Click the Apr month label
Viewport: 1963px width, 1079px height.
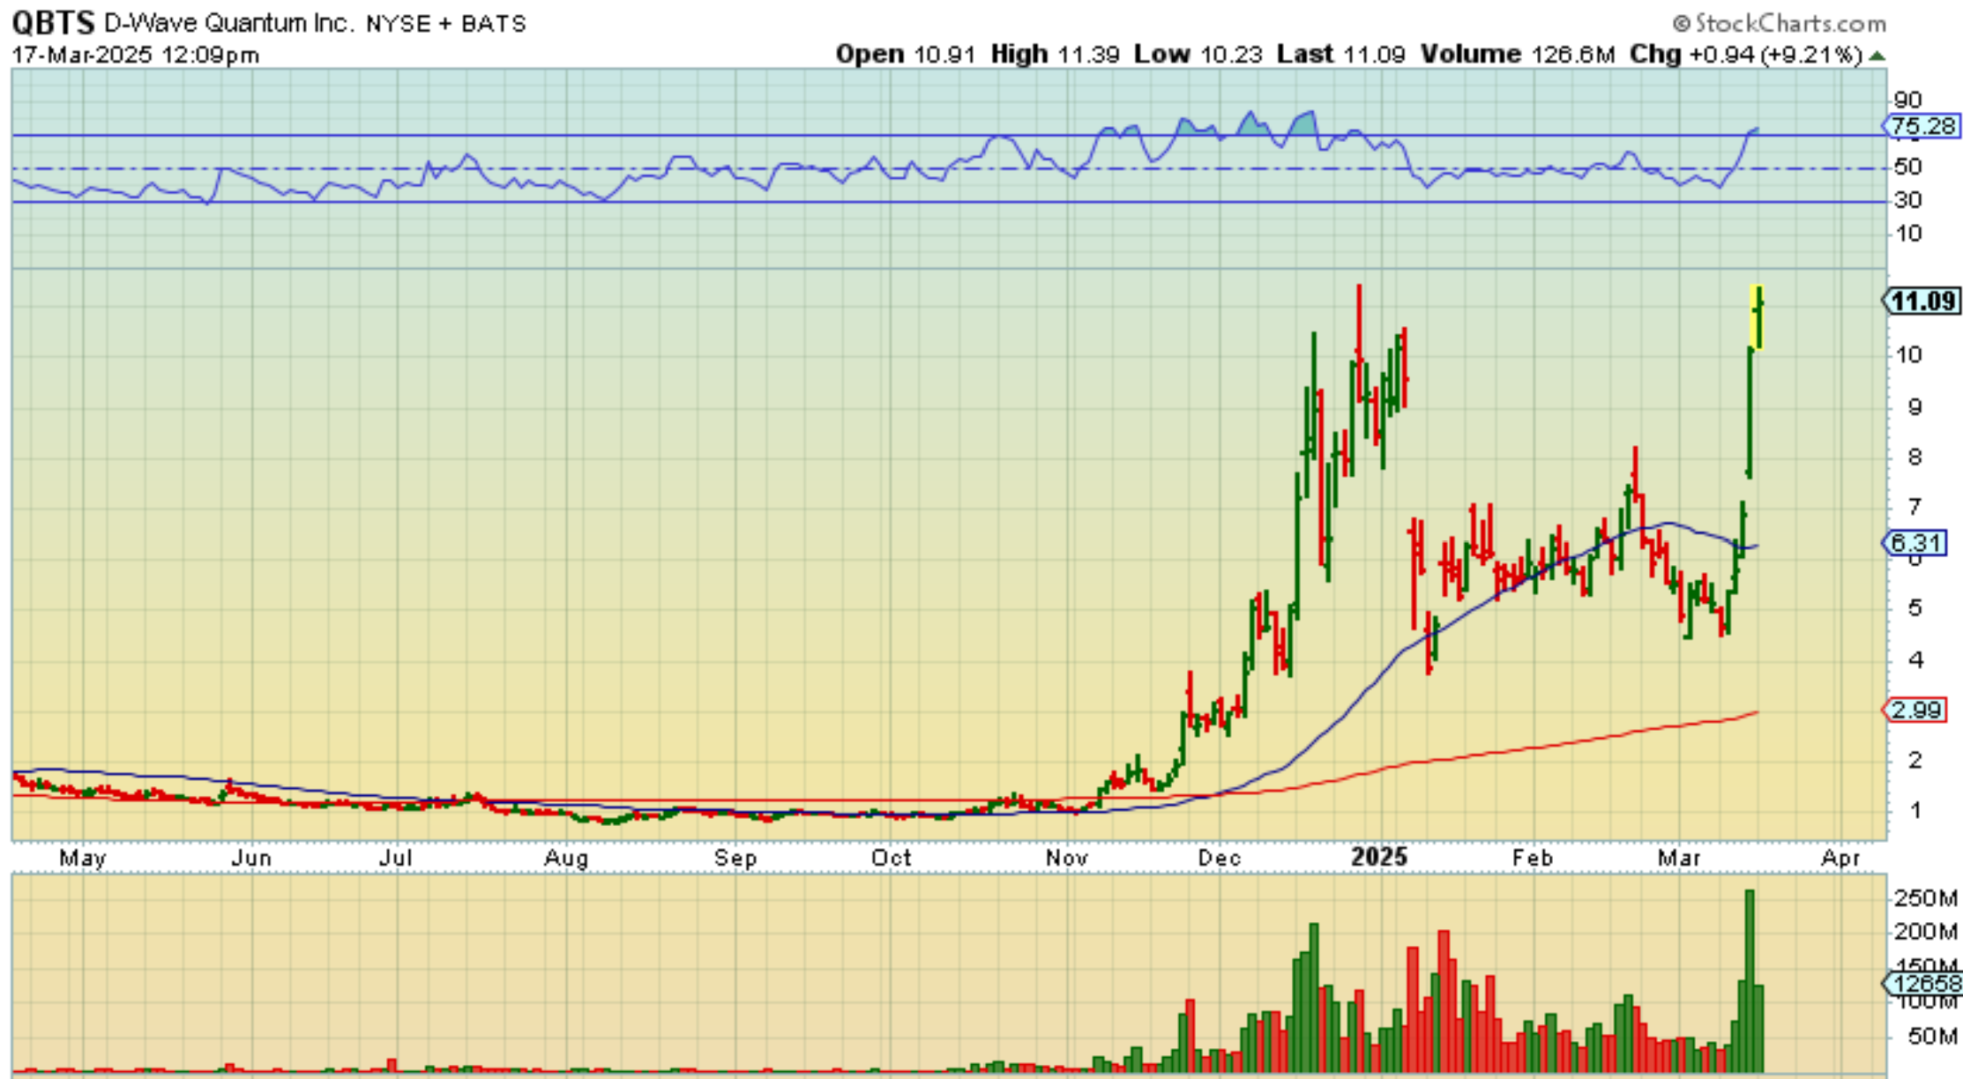(1840, 858)
